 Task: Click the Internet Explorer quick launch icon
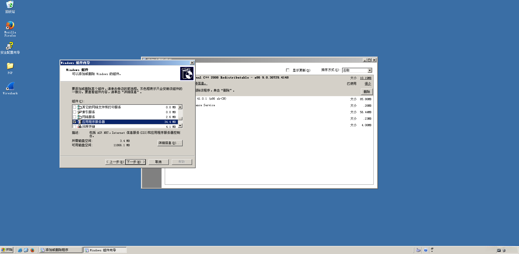click(x=20, y=250)
